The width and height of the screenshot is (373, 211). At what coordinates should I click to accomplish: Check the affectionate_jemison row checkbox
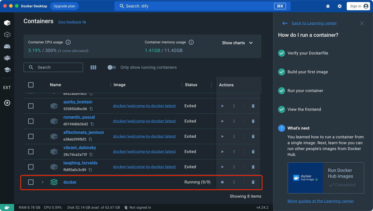pyautogui.click(x=31, y=136)
